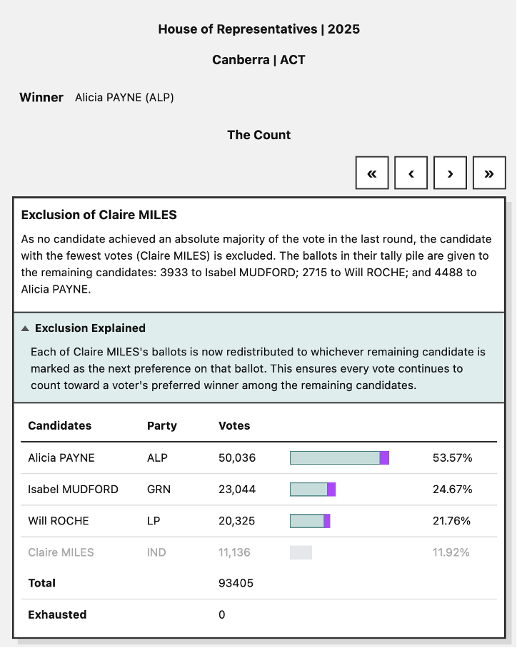Screen dimensions: 517x648
Task: Click Alicia PAYNE's vote progress bar
Action: (x=339, y=457)
